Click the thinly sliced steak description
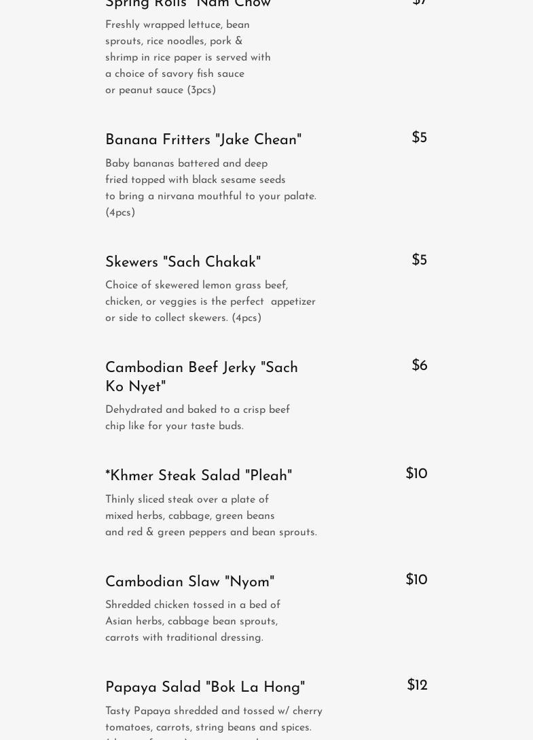The image size is (533, 740). click(210, 516)
